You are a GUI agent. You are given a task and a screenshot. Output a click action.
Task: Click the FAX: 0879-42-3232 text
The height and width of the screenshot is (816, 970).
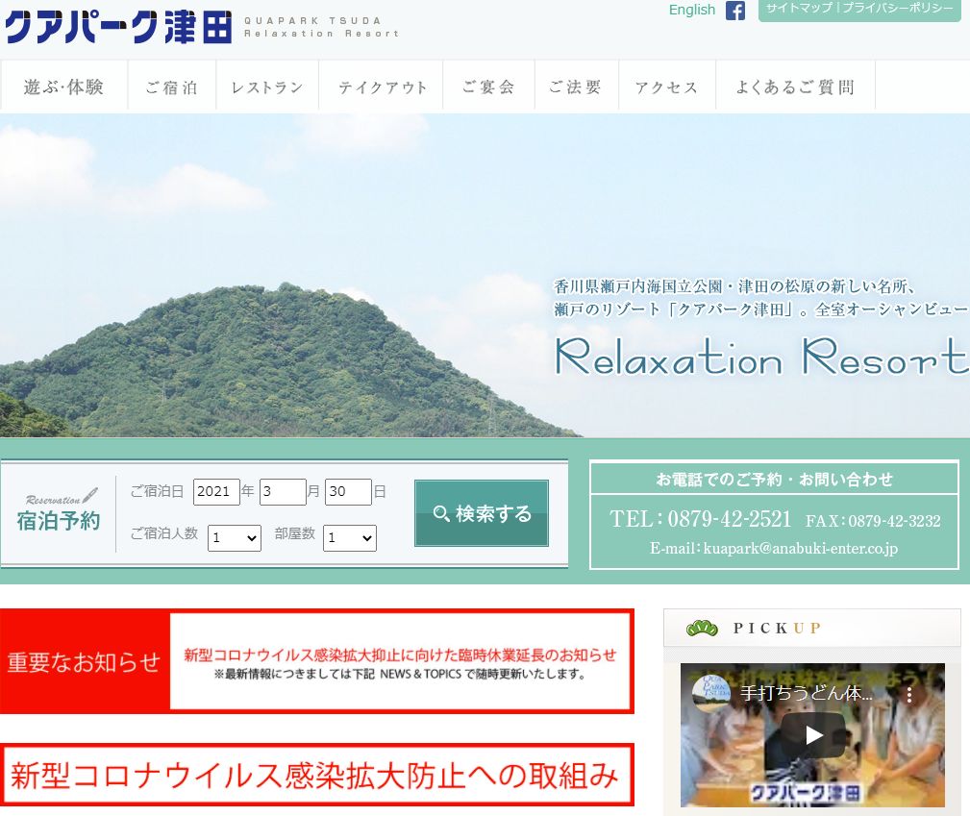tap(873, 521)
